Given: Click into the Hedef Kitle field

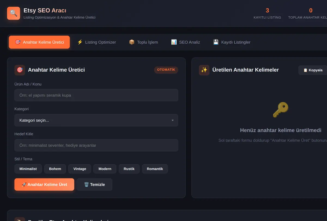Looking at the screenshot, I should [96, 145].
